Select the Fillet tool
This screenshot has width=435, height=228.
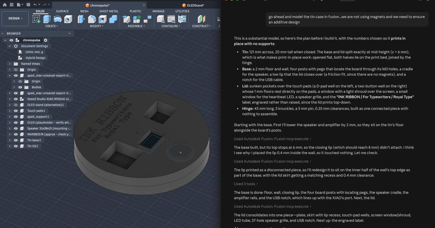pyautogui.click(x=92, y=19)
